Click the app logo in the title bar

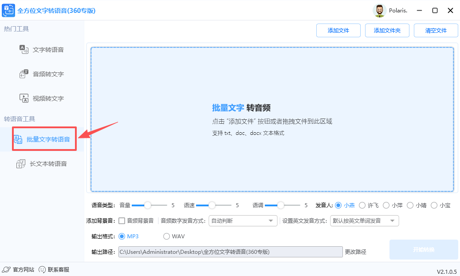[8, 10]
